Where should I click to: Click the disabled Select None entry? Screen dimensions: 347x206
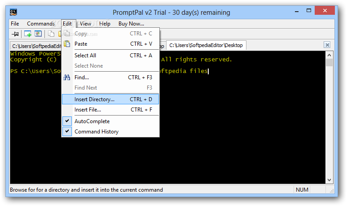(x=110, y=65)
